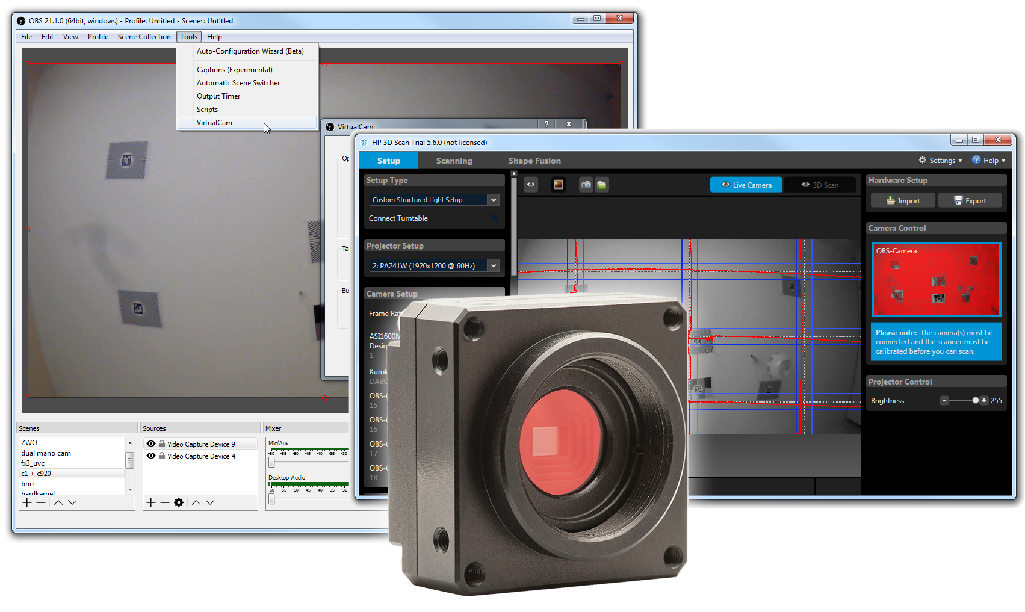Image resolution: width=1025 pixels, height=612 pixels.
Task: Click the Import hardware setup button
Action: pyautogui.click(x=903, y=201)
